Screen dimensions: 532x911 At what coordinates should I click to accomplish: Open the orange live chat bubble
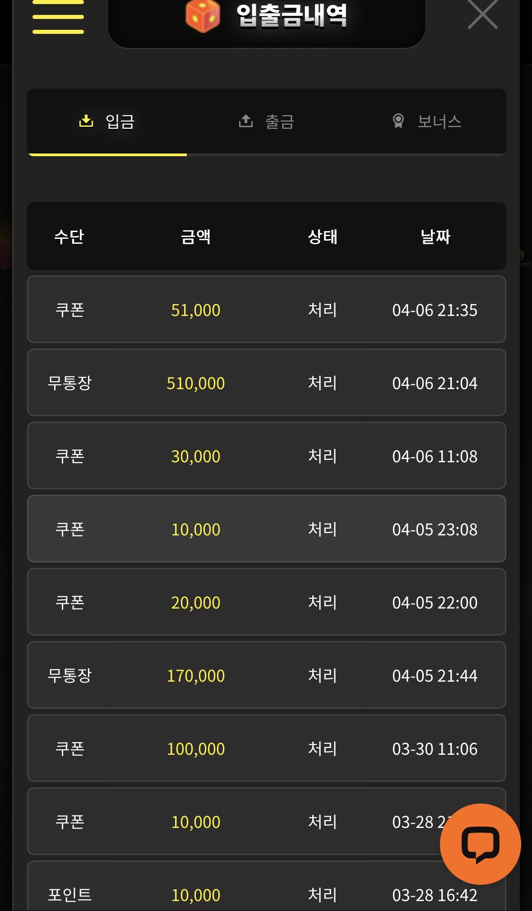click(480, 844)
